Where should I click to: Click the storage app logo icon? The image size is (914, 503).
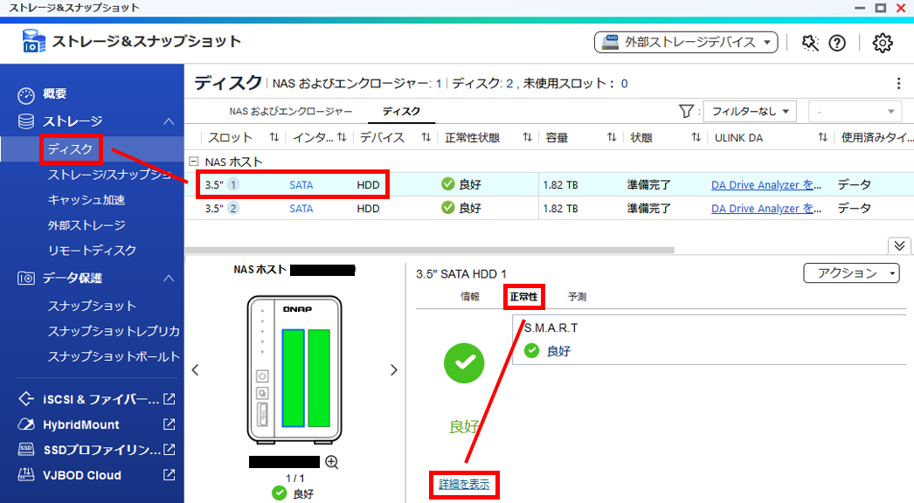pos(32,41)
